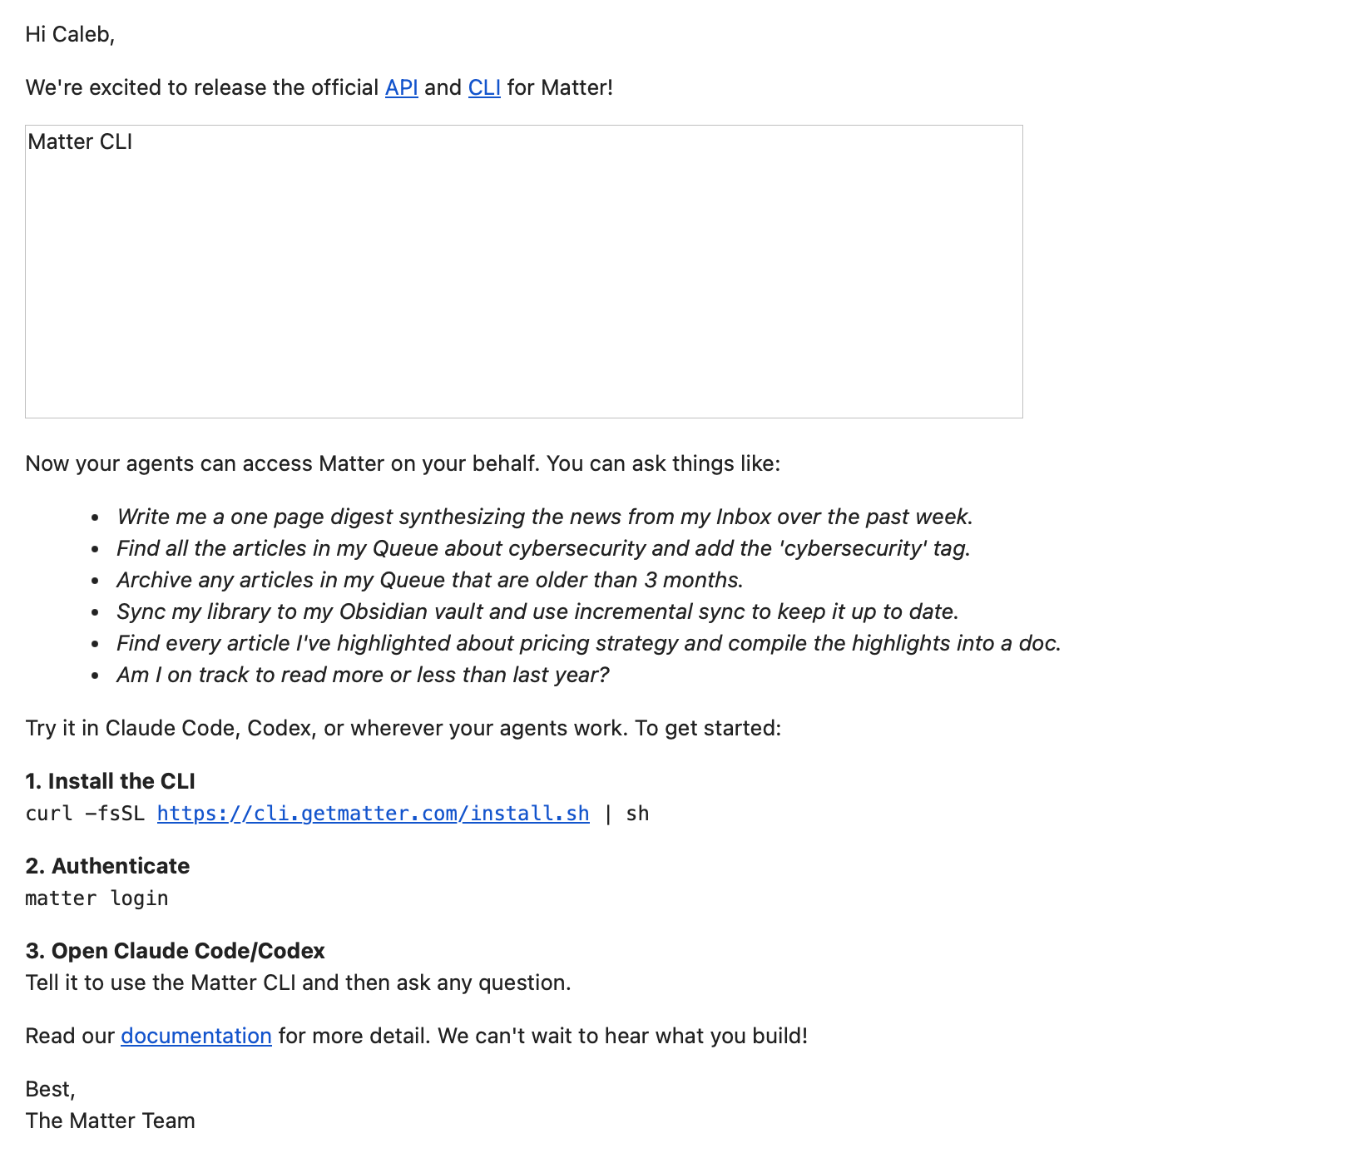Click the archive older articles bullet item

coord(429,581)
